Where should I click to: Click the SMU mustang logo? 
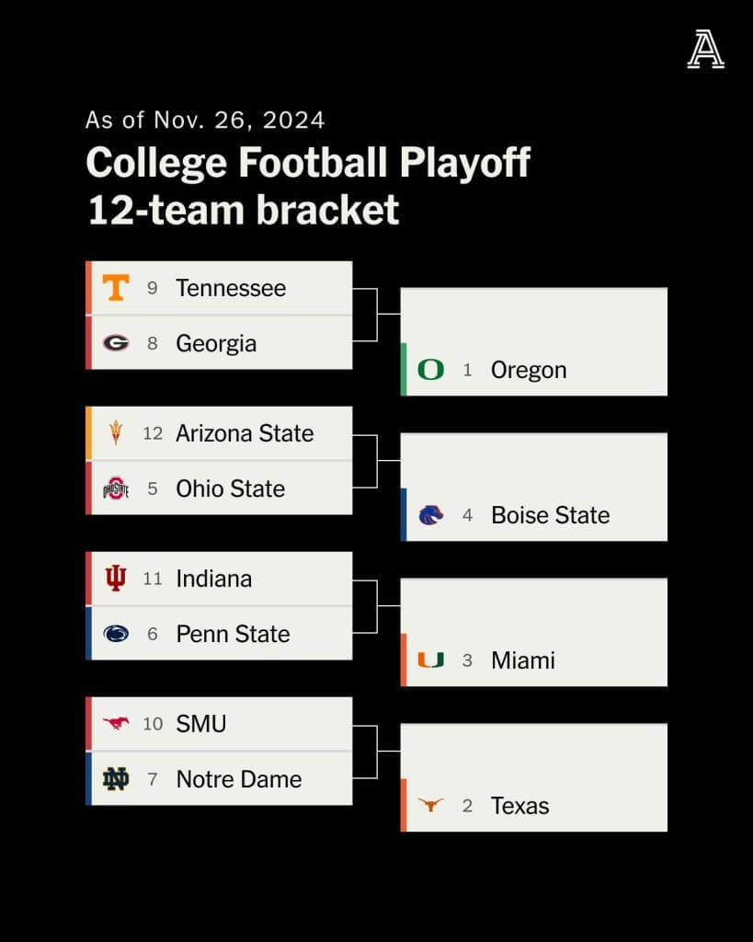(116, 724)
